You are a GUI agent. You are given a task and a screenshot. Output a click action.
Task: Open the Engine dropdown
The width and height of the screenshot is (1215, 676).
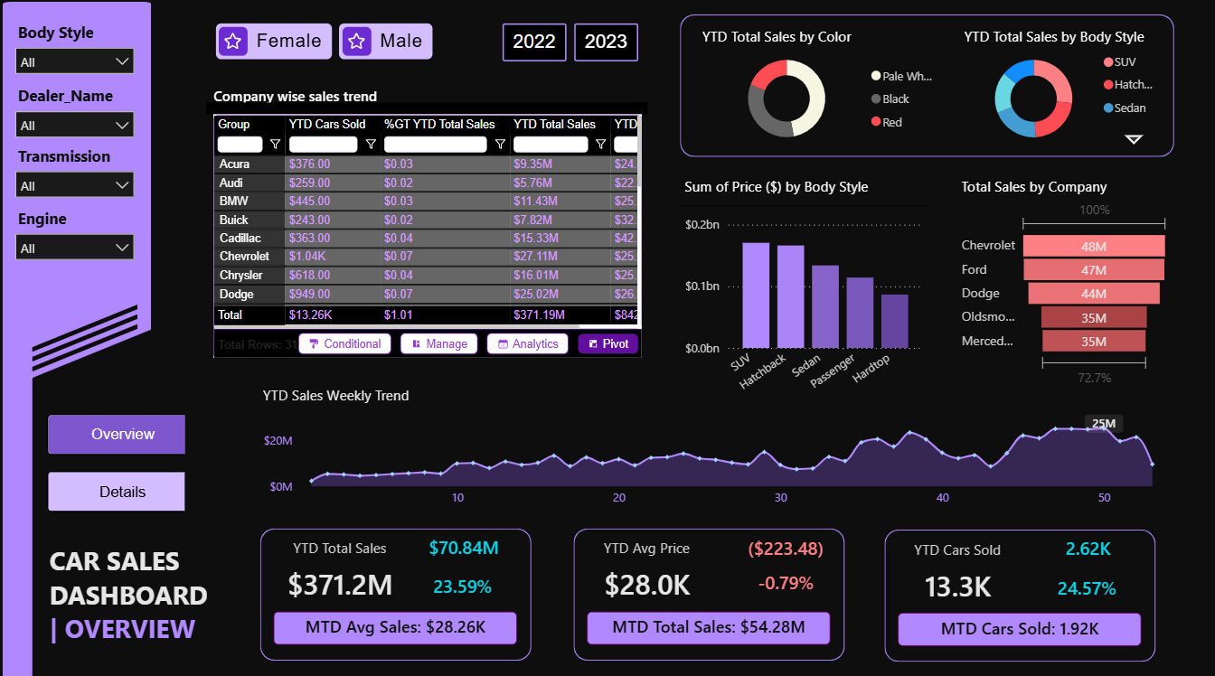[x=75, y=248]
